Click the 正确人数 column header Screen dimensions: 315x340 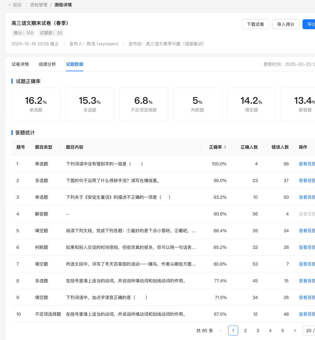point(249,147)
